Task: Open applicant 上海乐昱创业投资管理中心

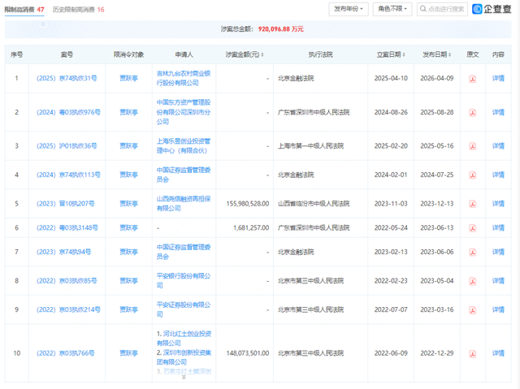Action: point(184,146)
